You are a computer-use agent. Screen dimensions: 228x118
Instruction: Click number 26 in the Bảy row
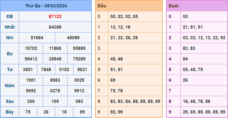(46, 112)
